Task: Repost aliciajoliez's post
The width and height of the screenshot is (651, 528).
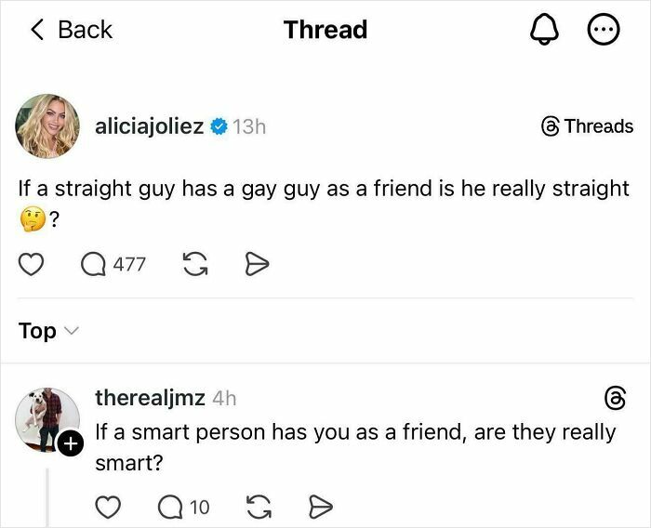Action: (194, 265)
